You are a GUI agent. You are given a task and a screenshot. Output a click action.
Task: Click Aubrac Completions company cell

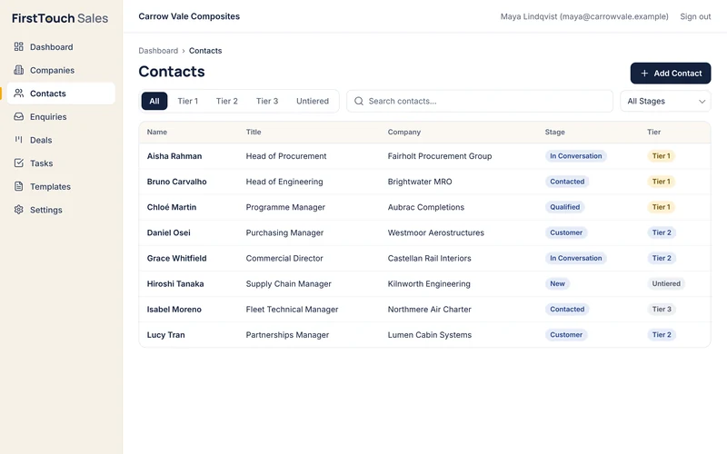point(425,207)
